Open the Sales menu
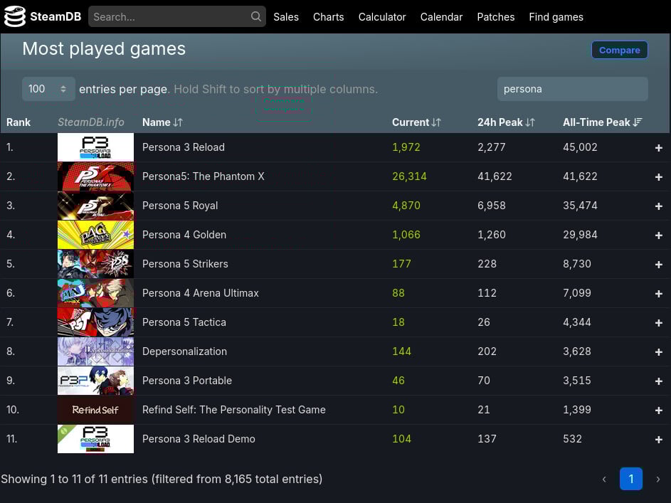The width and height of the screenshot is (671, 503). tap(286, 17)
